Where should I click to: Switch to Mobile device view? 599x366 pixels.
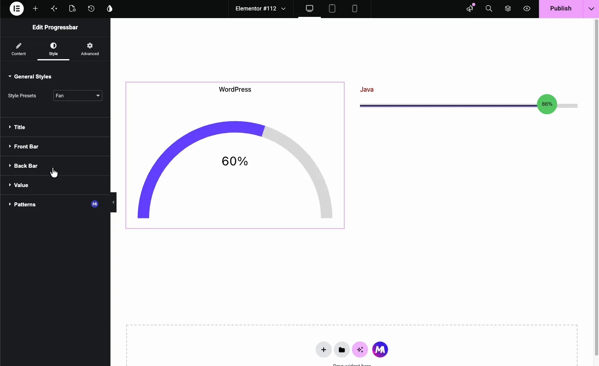355,8
